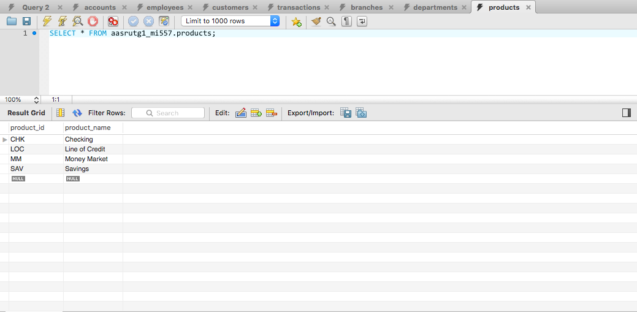Save snippet with star plus icon
This screenshot has height=312, width=637.
(x=297, y=21)
